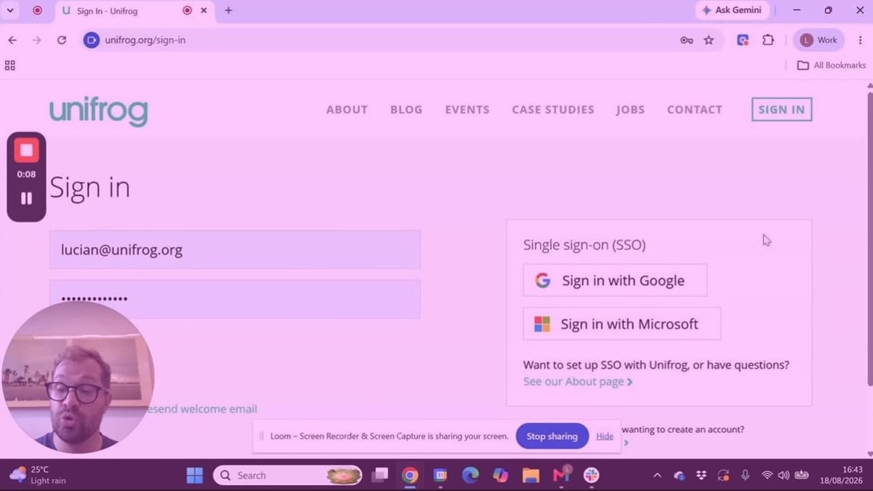Open Wi-Fi network settings in the tray

tap(767, 475)
